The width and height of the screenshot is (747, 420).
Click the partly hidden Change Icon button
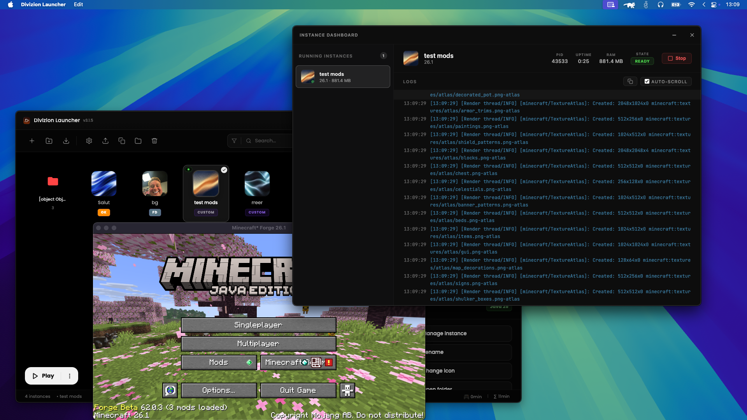coord(468,371)
